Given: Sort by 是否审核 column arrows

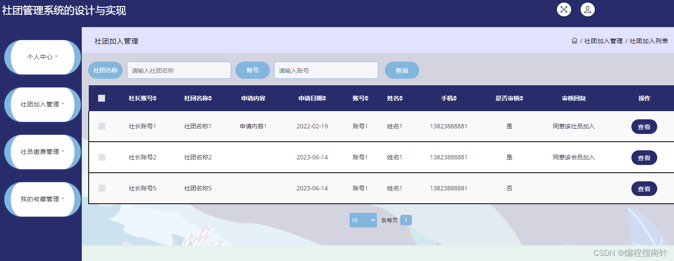Looking at the screenshot, I should (x=522, y=99).
